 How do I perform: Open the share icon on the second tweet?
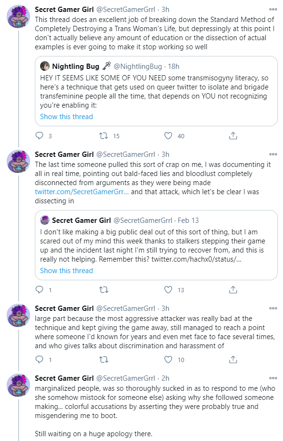[x=233, y=290]
